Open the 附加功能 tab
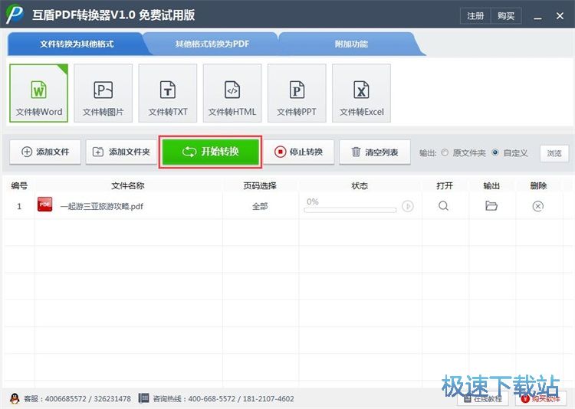The height and width of the screenshot is (409, 575). [351, 44]
